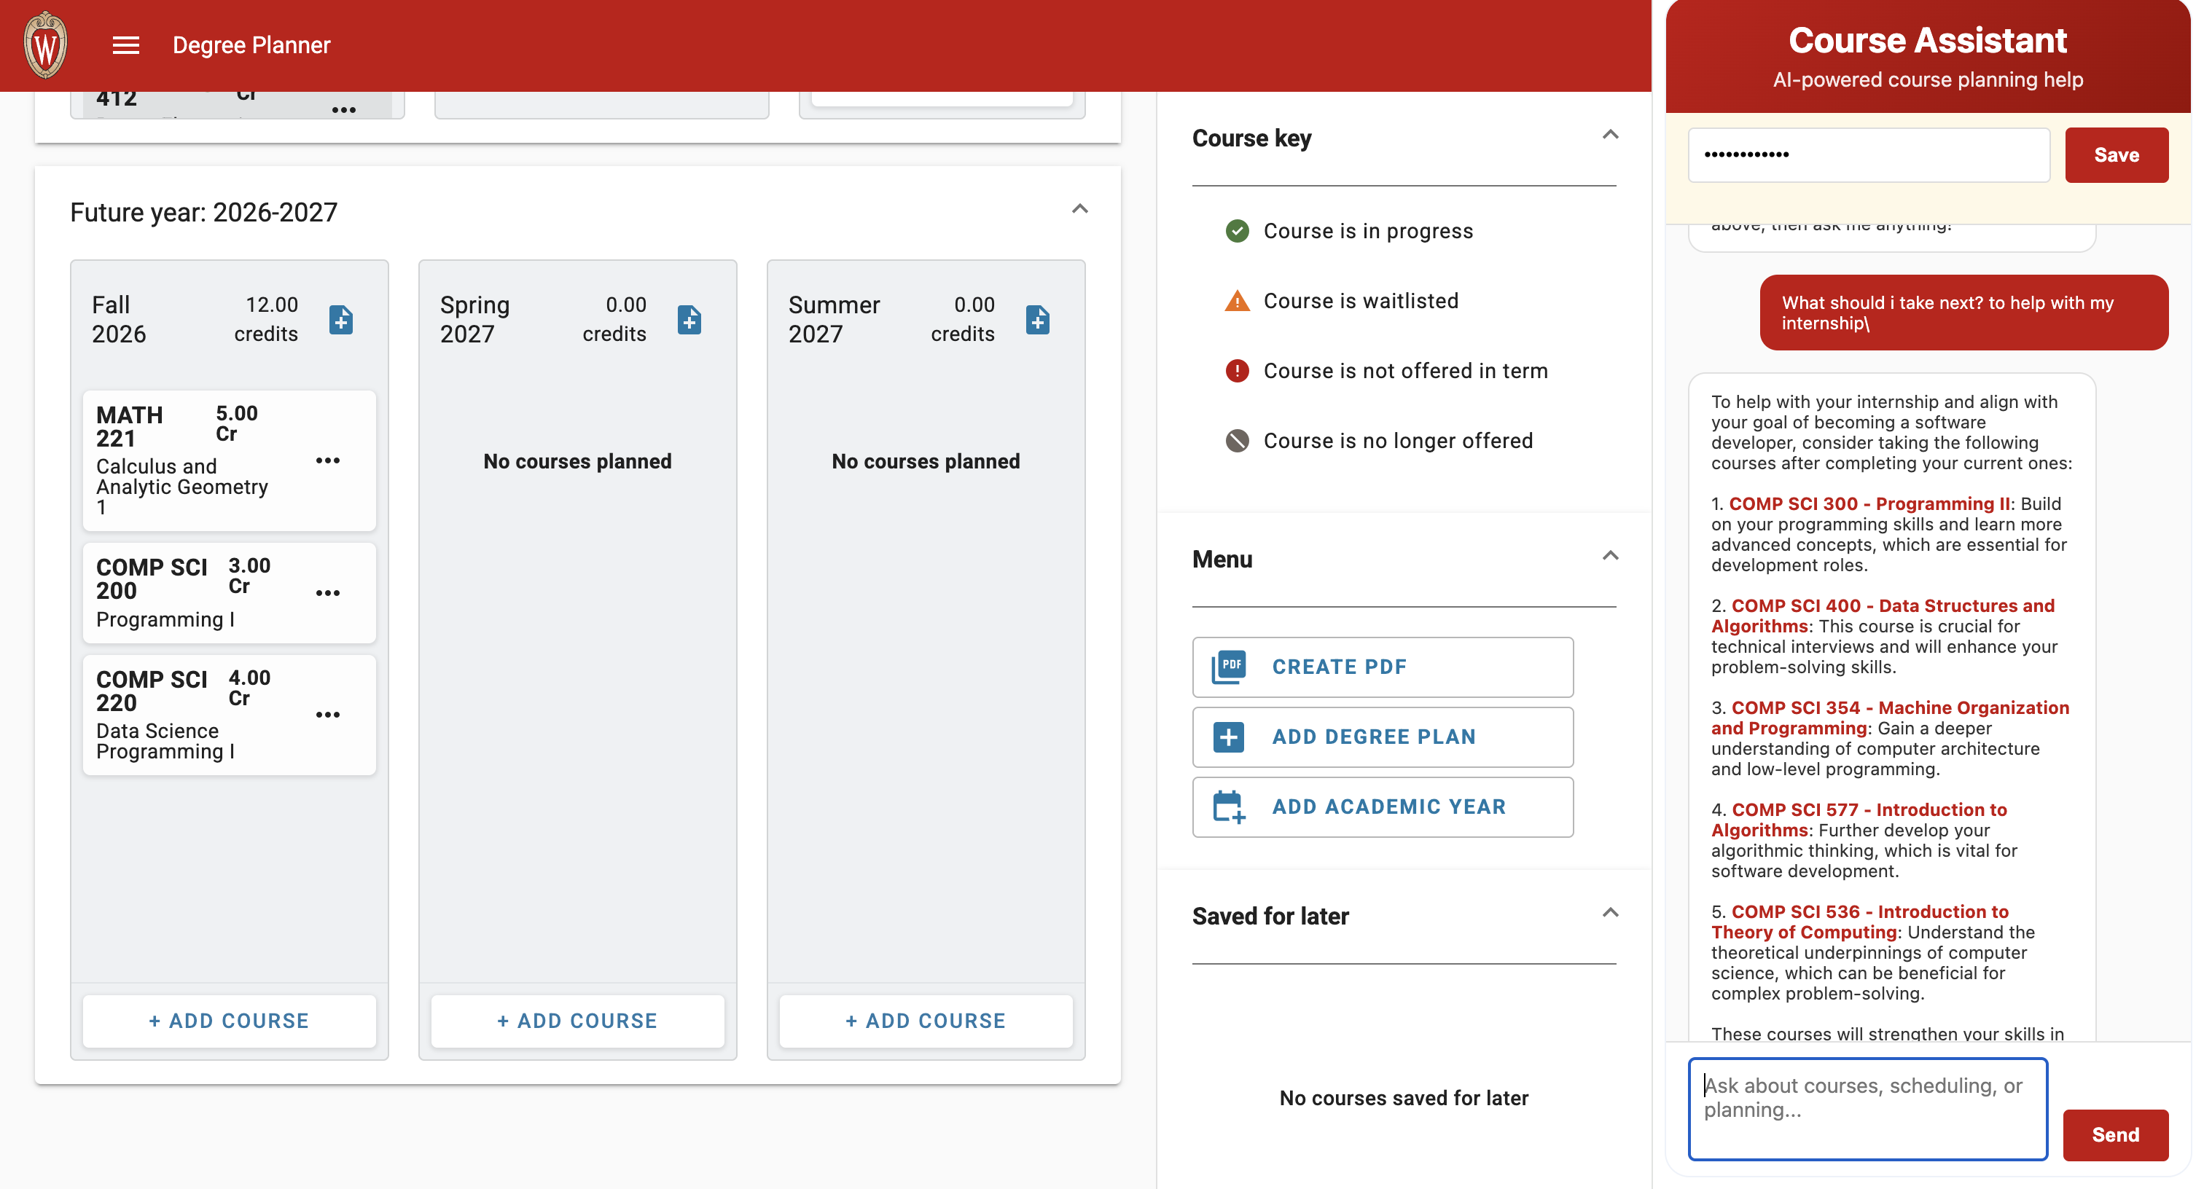Click the Create PDF menu button
This screenshot has height=1189, width=2204.
(1382, 667)
